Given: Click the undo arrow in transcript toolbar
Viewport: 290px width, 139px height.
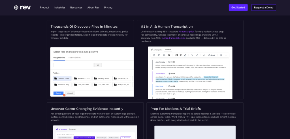Looking at the screenshot, I should pyautogui.click(x=192, y=55).
